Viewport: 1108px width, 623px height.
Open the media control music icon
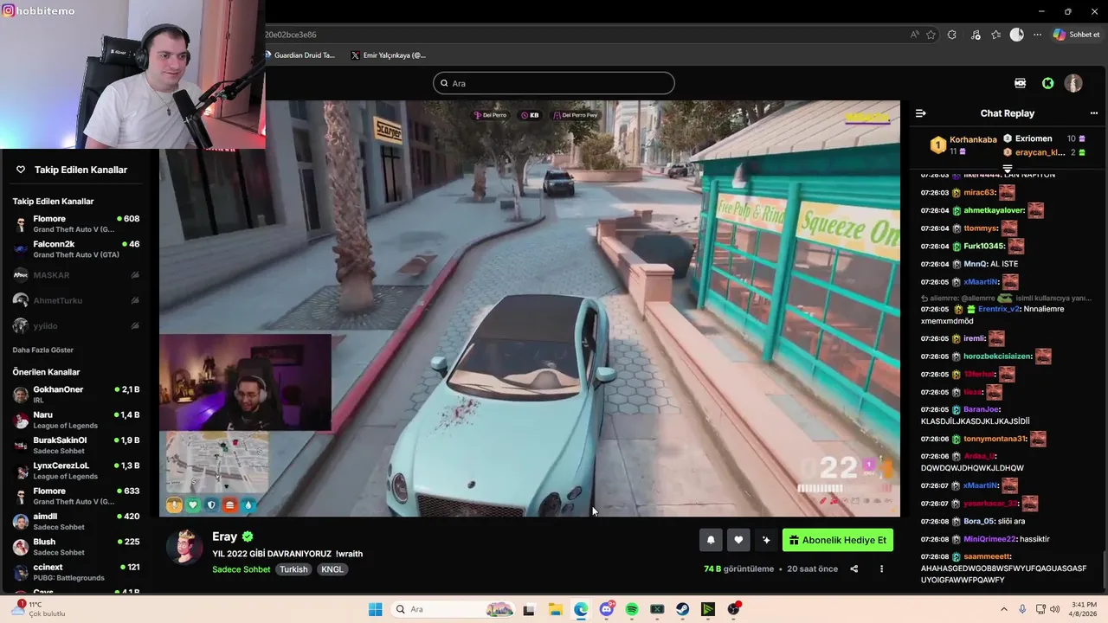point(976,35)
